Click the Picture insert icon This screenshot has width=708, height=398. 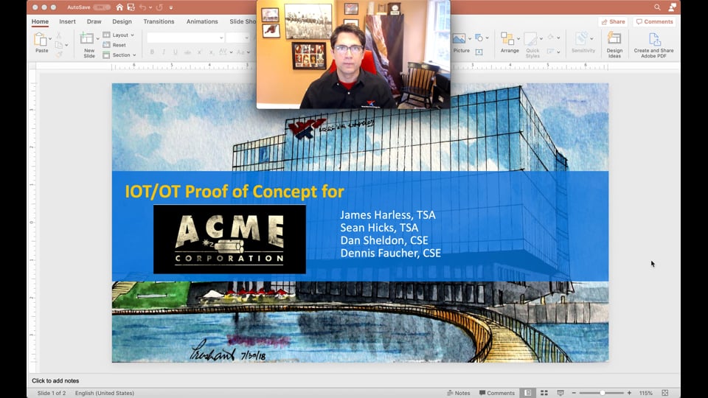[459, 39]
